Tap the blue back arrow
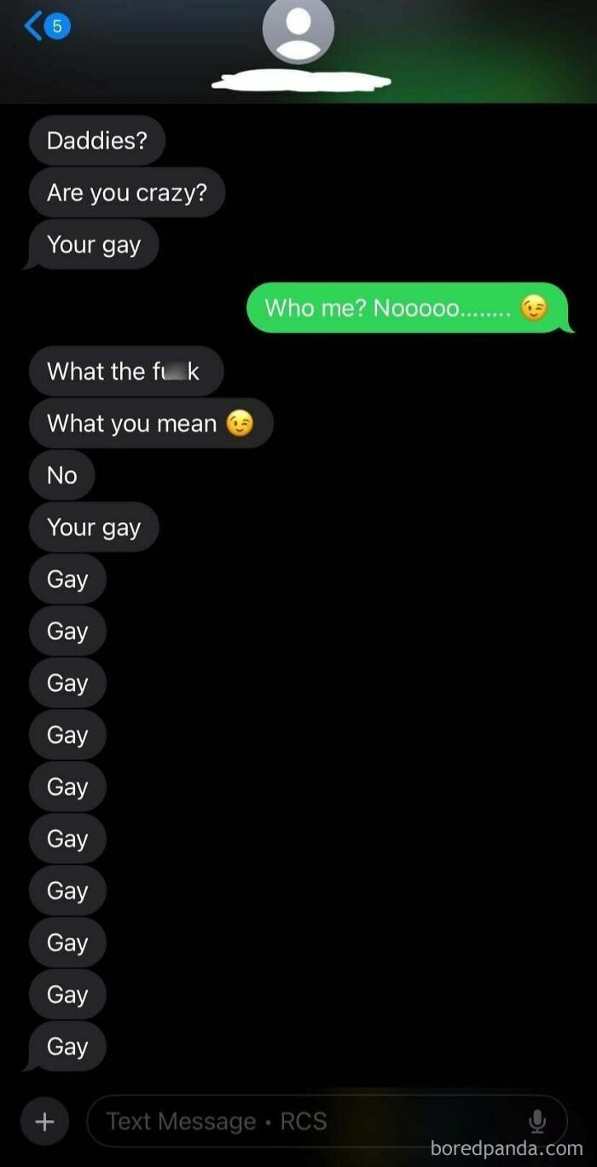The width and height of the screenshot is (597, 1167). (33, 26)
